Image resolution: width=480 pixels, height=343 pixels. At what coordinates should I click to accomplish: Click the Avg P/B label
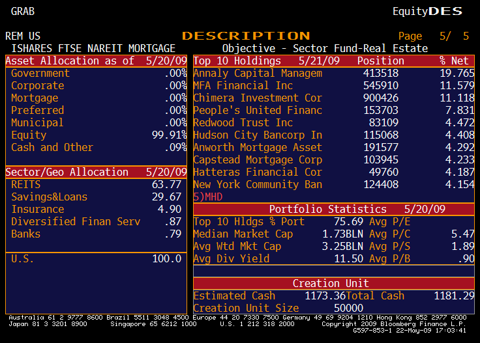click(x=390, y=258)
